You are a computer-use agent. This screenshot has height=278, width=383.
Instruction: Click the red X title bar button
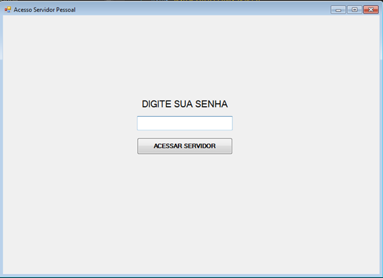click(x=371, y=9)
